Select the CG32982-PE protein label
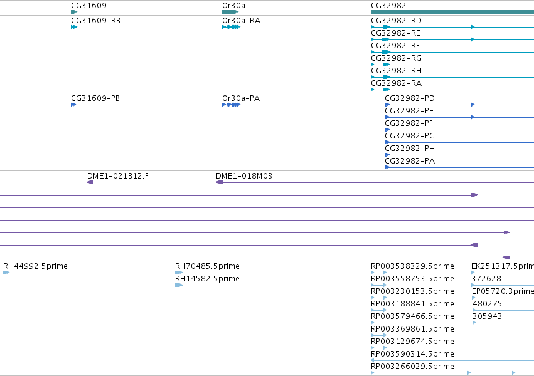 409,111
